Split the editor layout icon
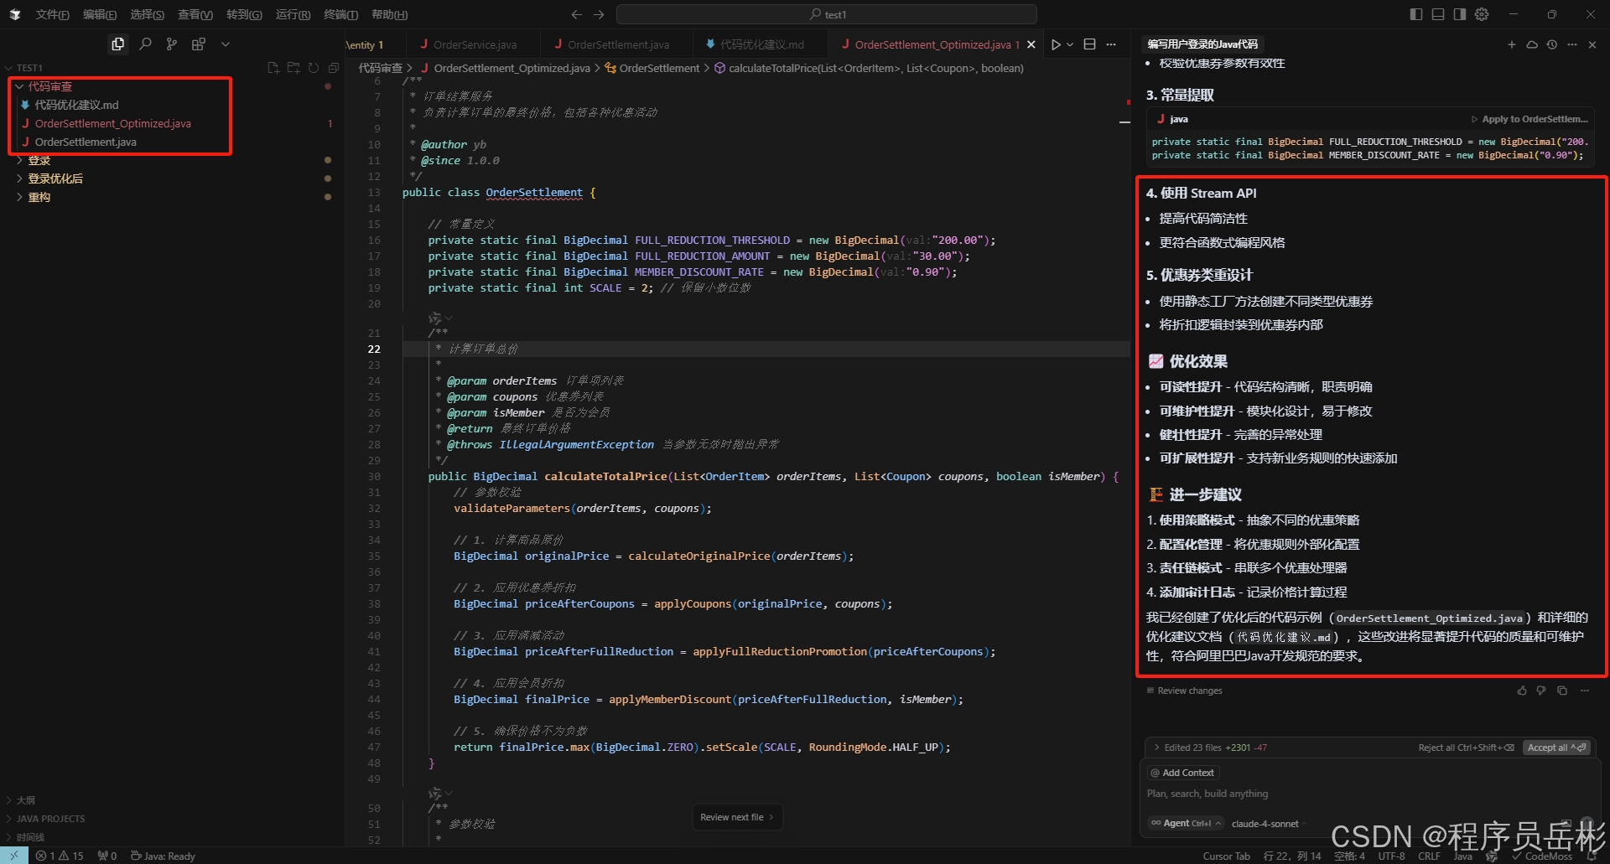 click(1090, 44)
